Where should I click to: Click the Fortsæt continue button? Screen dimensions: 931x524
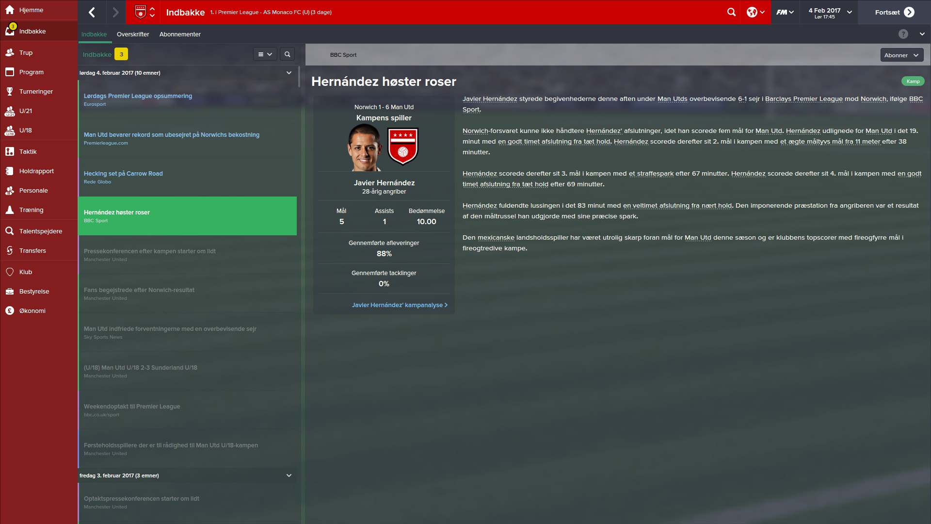click(894, 12)
